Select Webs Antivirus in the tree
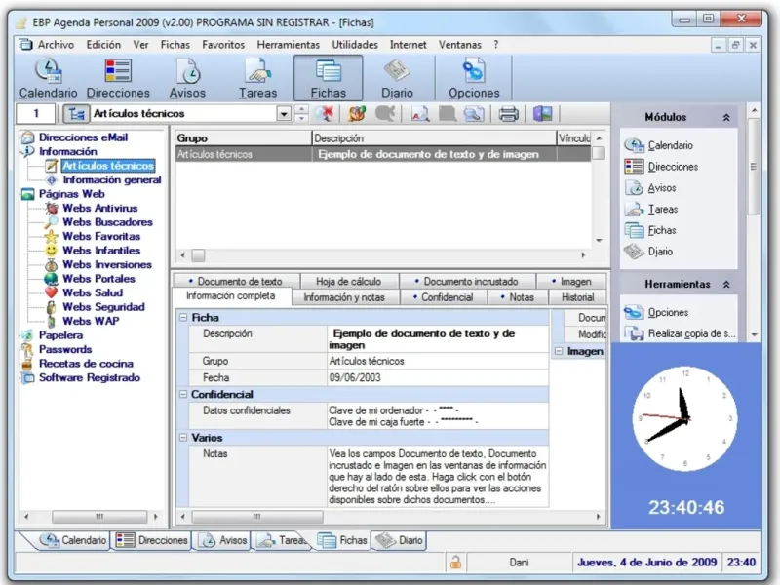The height and width of the screenshot is (585, 780). (x=100, y=208)
